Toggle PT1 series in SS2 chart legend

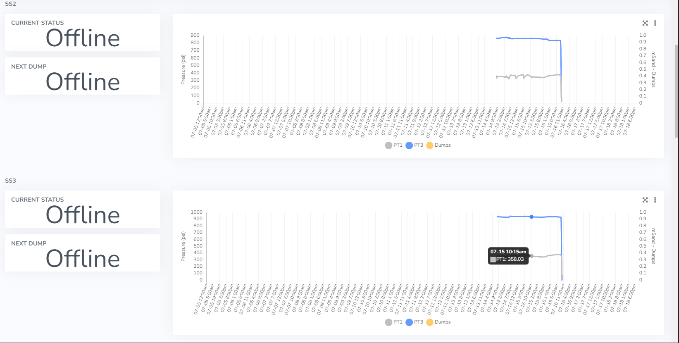pos(393,145)
